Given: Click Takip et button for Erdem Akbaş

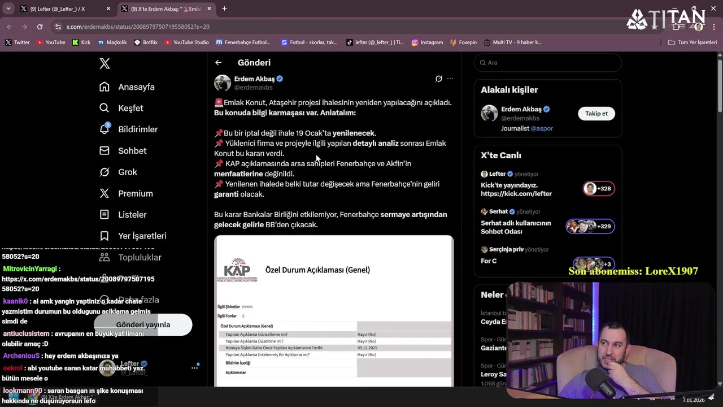Looking at the screenshot, I should pyautogui.click(x=596, y=114).
